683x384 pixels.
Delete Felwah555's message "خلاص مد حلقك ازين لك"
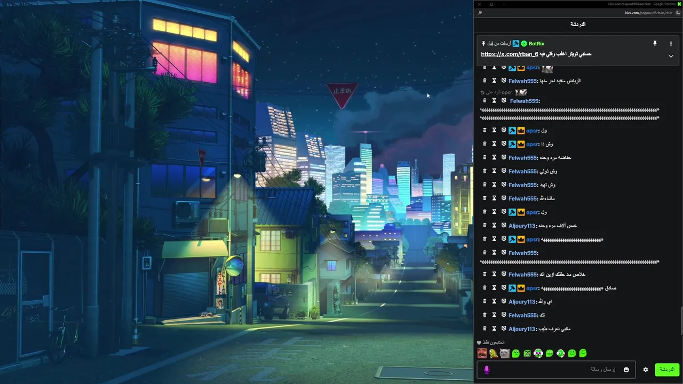(485, 275)
